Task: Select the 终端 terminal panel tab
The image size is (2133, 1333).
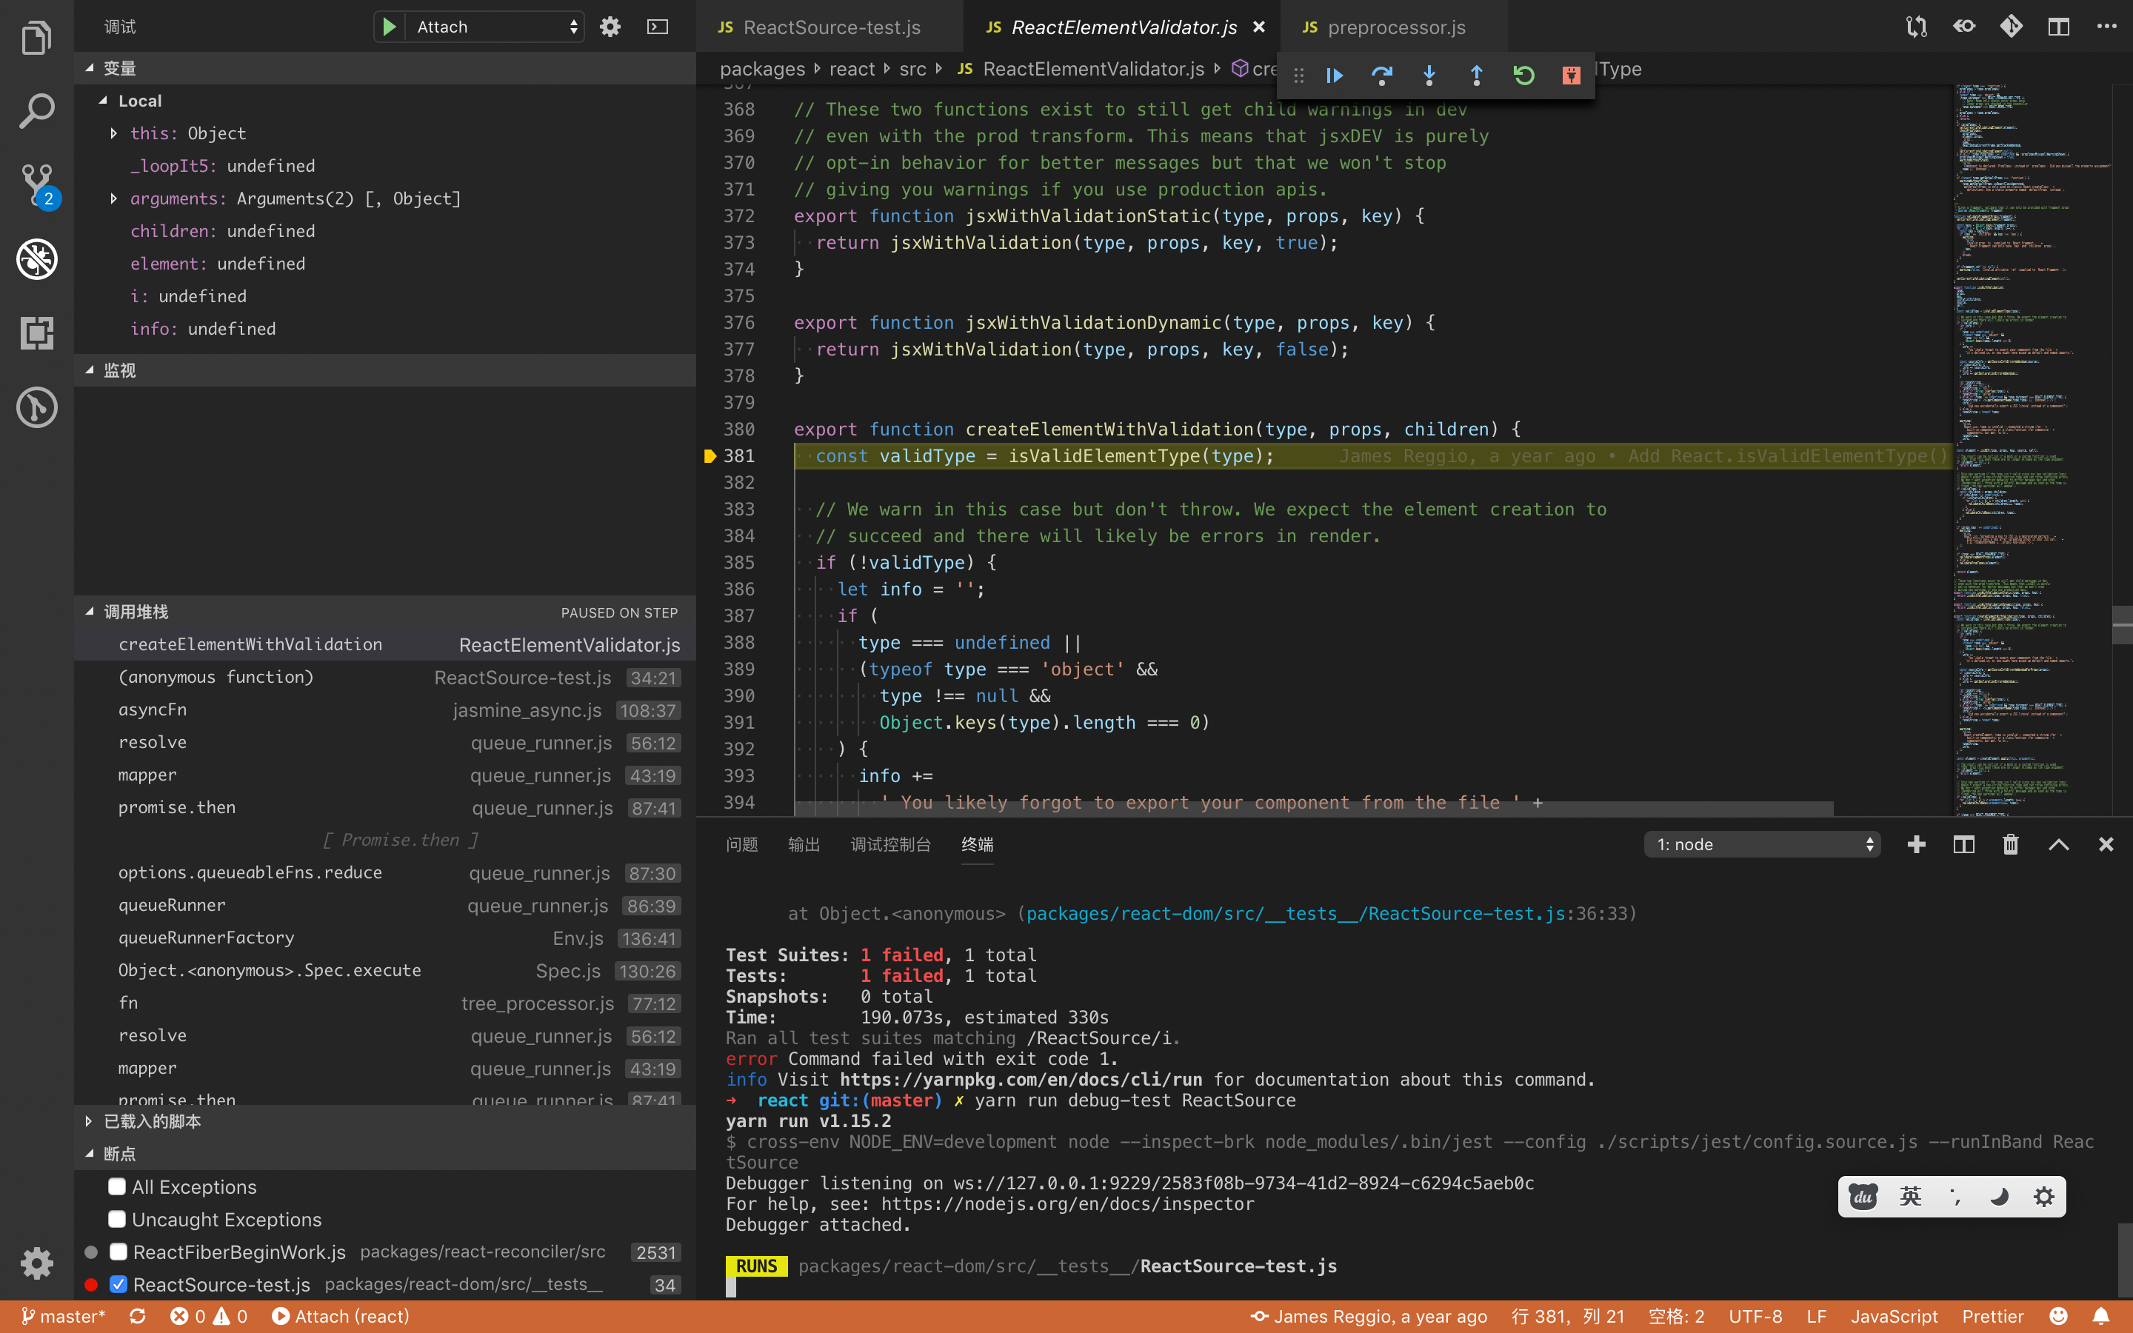Action: [x=977, y=843]
